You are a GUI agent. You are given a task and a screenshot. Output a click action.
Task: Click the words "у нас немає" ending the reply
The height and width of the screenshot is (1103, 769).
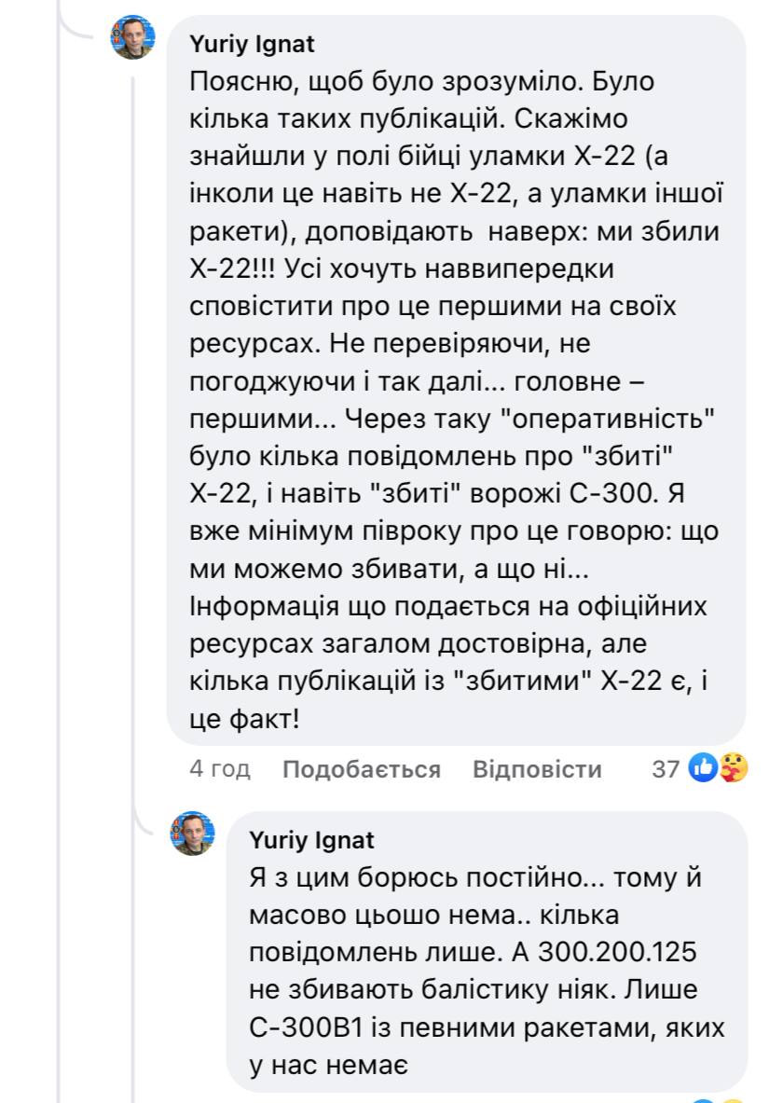click(x=329, y=1060)
